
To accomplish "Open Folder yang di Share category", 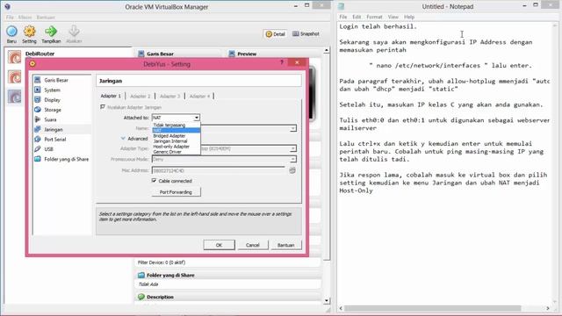I will (x=67, y=159).
